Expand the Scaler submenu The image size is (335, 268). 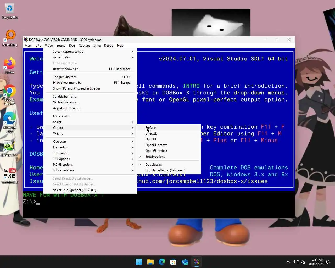point(90,122)
